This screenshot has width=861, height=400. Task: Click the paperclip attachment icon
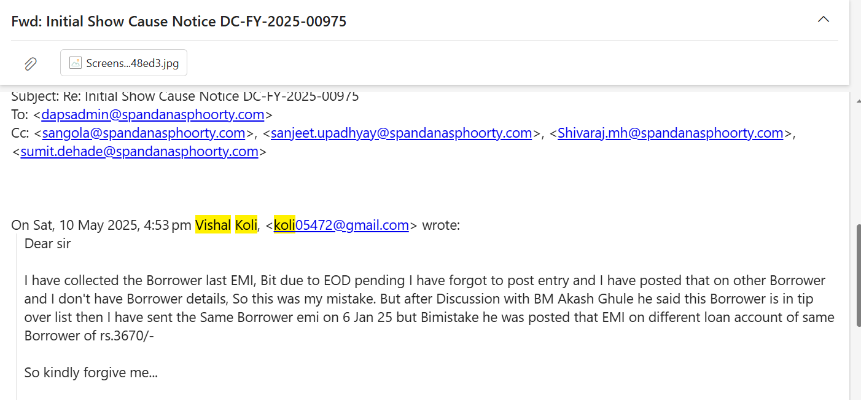click(x=30, y=63)
